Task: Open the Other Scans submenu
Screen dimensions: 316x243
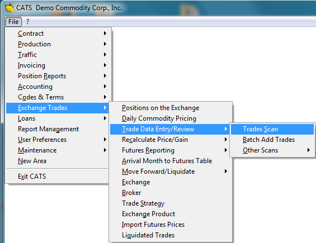Action: click(x=272, y=150)
